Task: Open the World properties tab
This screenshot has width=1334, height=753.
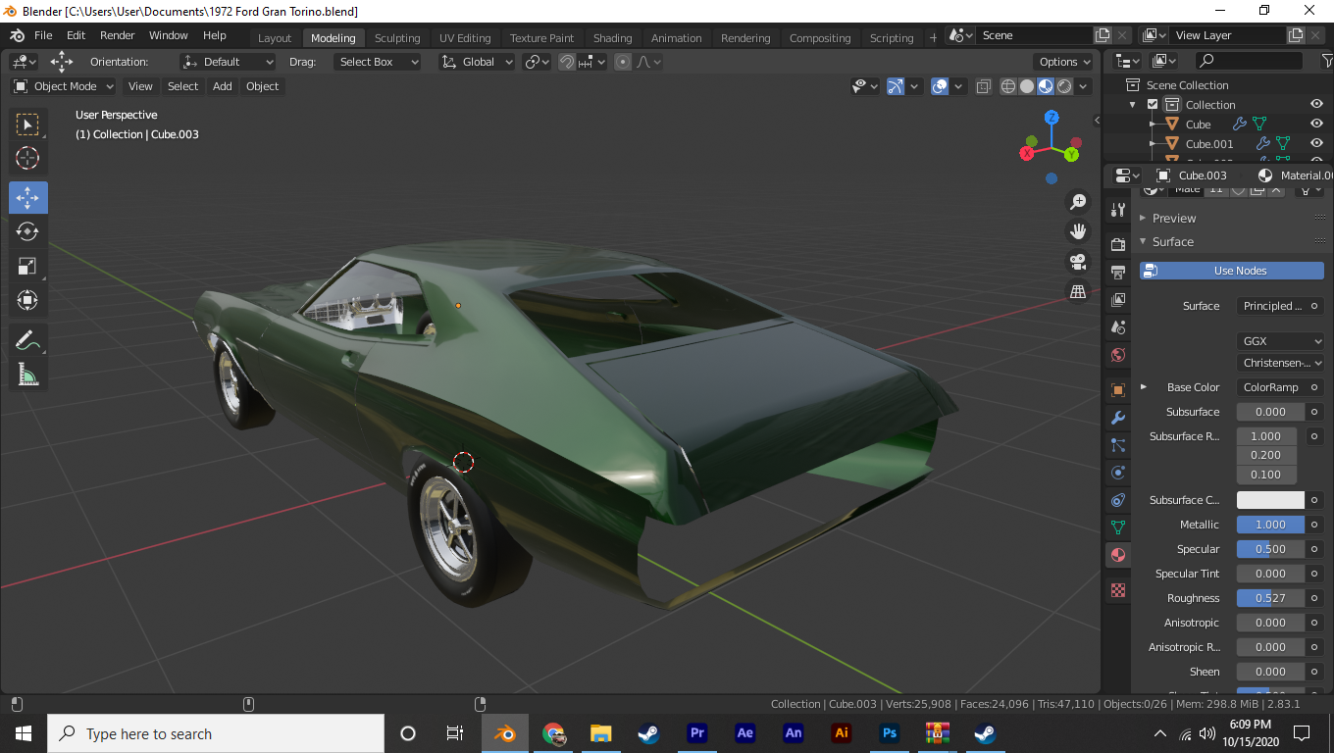Action: (1117, 354)
